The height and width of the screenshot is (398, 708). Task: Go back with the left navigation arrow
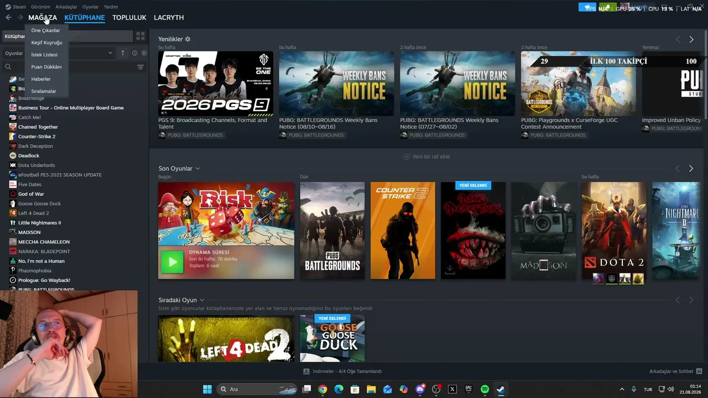click(8, 18)
